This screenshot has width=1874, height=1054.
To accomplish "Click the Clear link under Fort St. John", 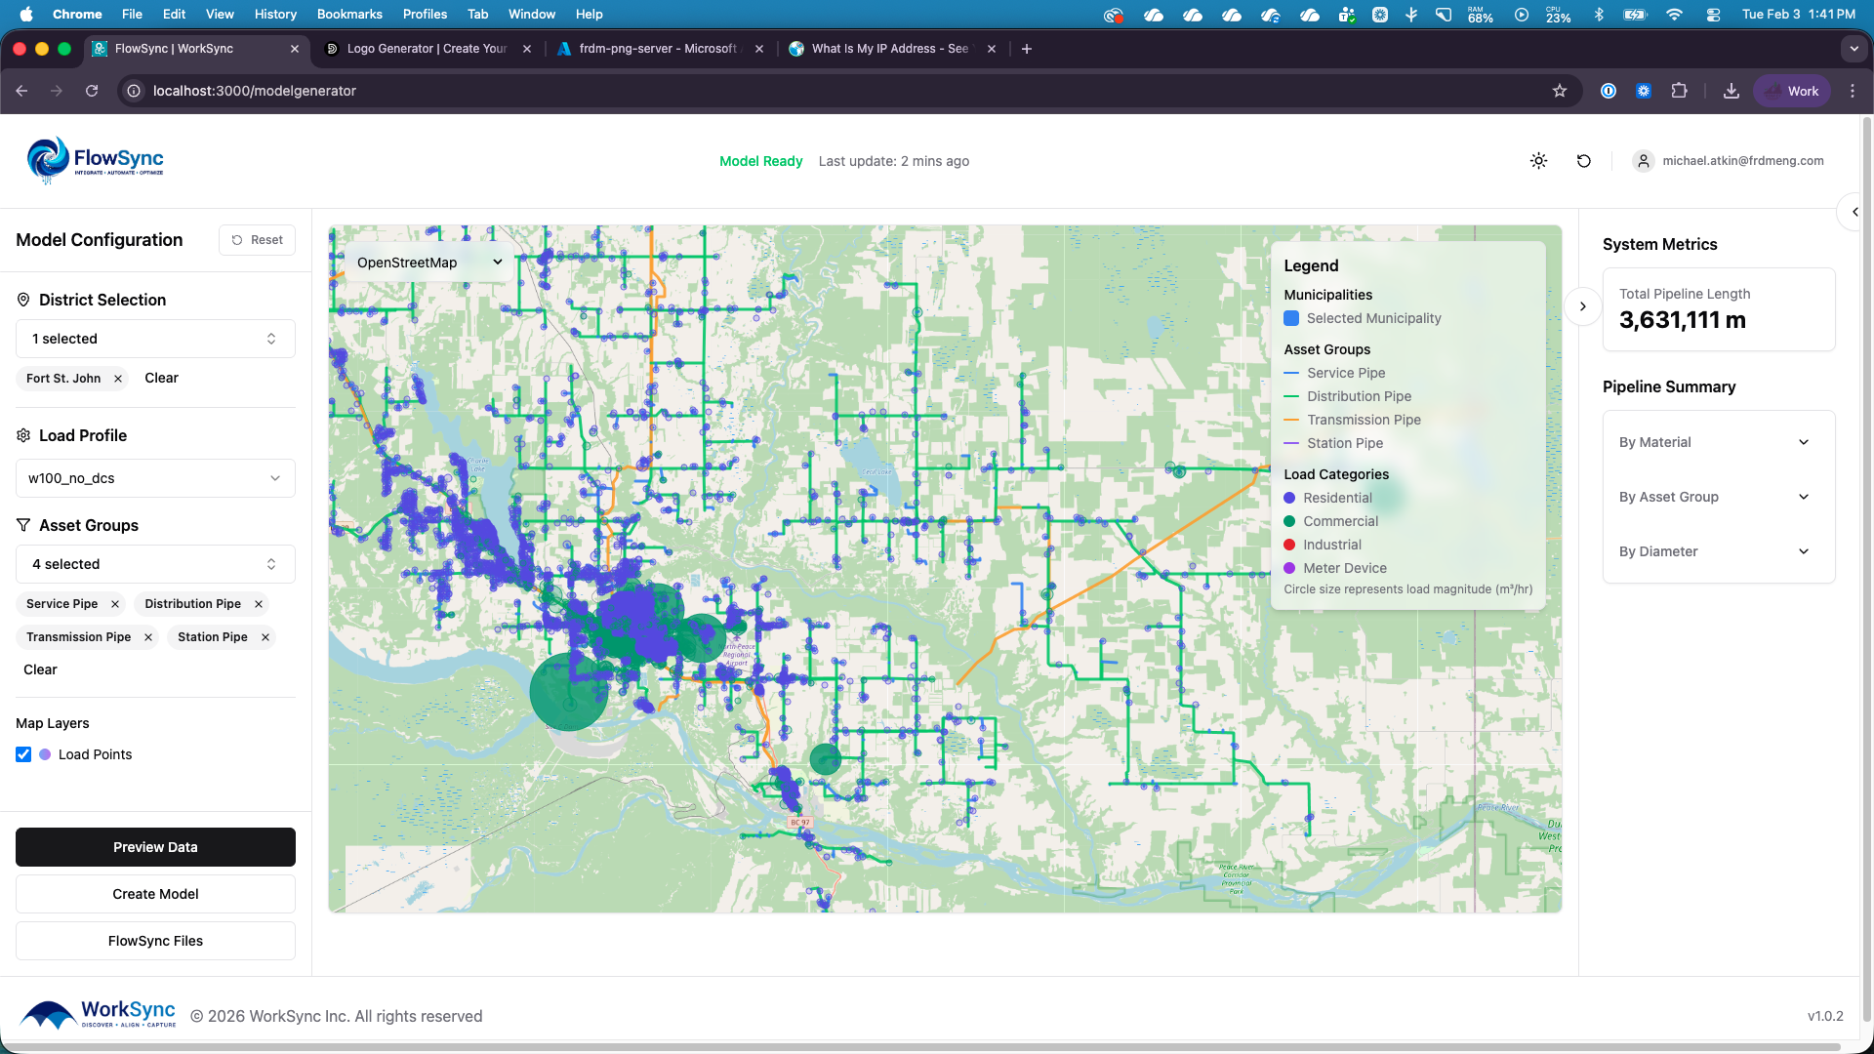I will click(161, 378).
